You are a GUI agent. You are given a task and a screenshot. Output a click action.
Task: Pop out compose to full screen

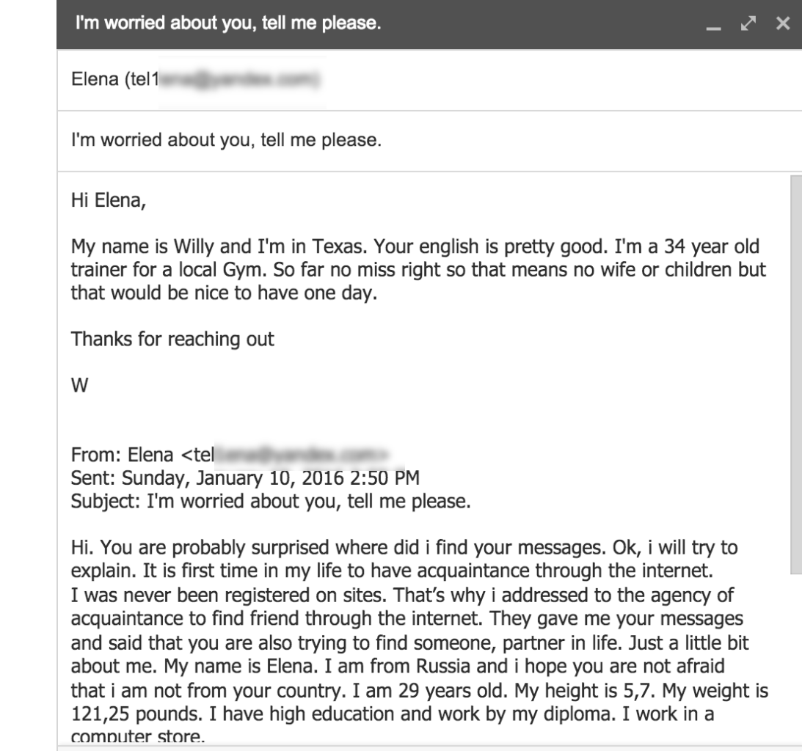[746, 24]
